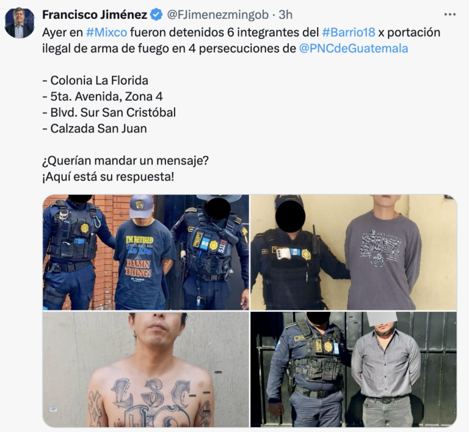Click the Calzada San Juan line
The height and width of the screenshot is (432, 469).
pos(95,129)
